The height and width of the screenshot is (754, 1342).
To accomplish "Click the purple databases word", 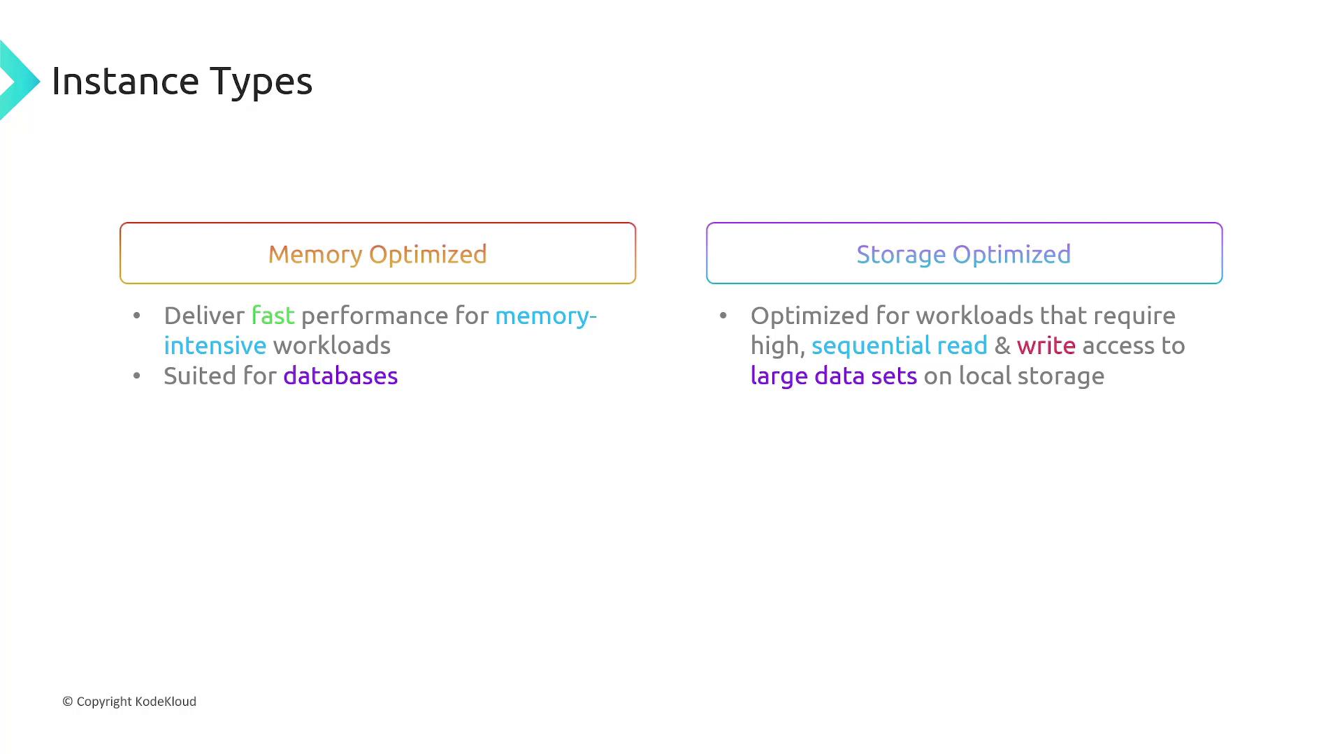I will (x=340, y=376).
